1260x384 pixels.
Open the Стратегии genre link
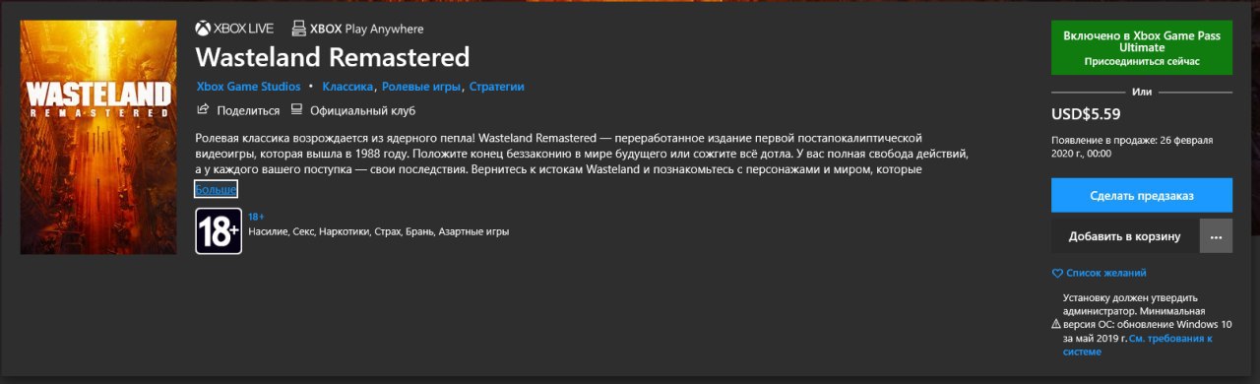click(x=496, y=87)
